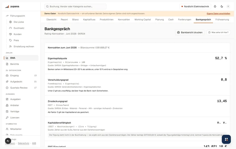Click the Eigenkapitalquote heading
236x149 pixels.
pos(57,58)
